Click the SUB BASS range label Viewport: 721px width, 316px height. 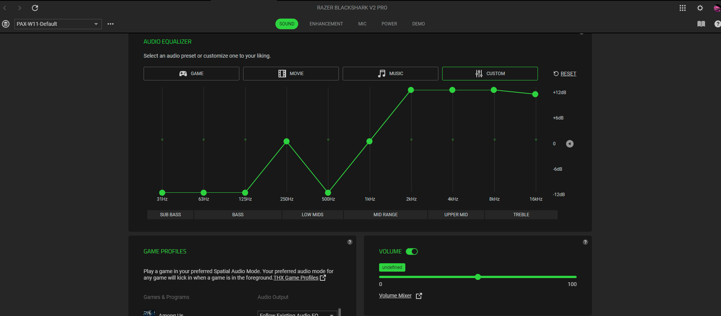(x=171, y=215)
